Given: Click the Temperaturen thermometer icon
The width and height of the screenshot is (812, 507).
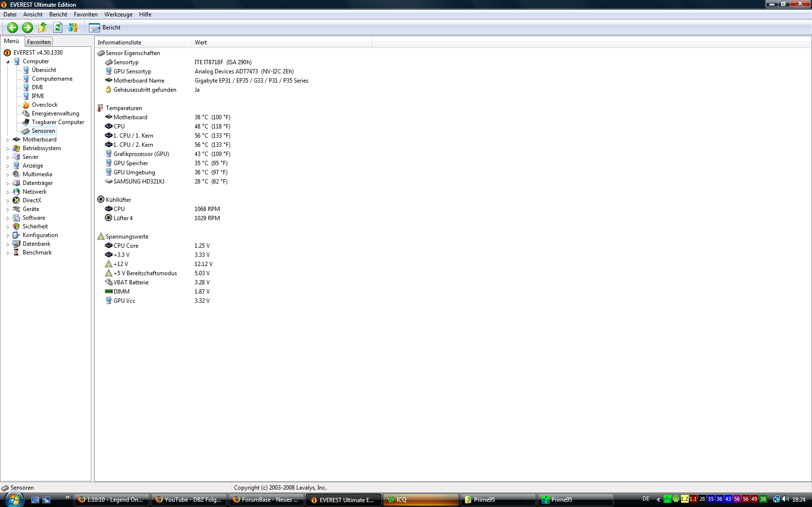Looking at the screenshot, I should tap(101, 108).
